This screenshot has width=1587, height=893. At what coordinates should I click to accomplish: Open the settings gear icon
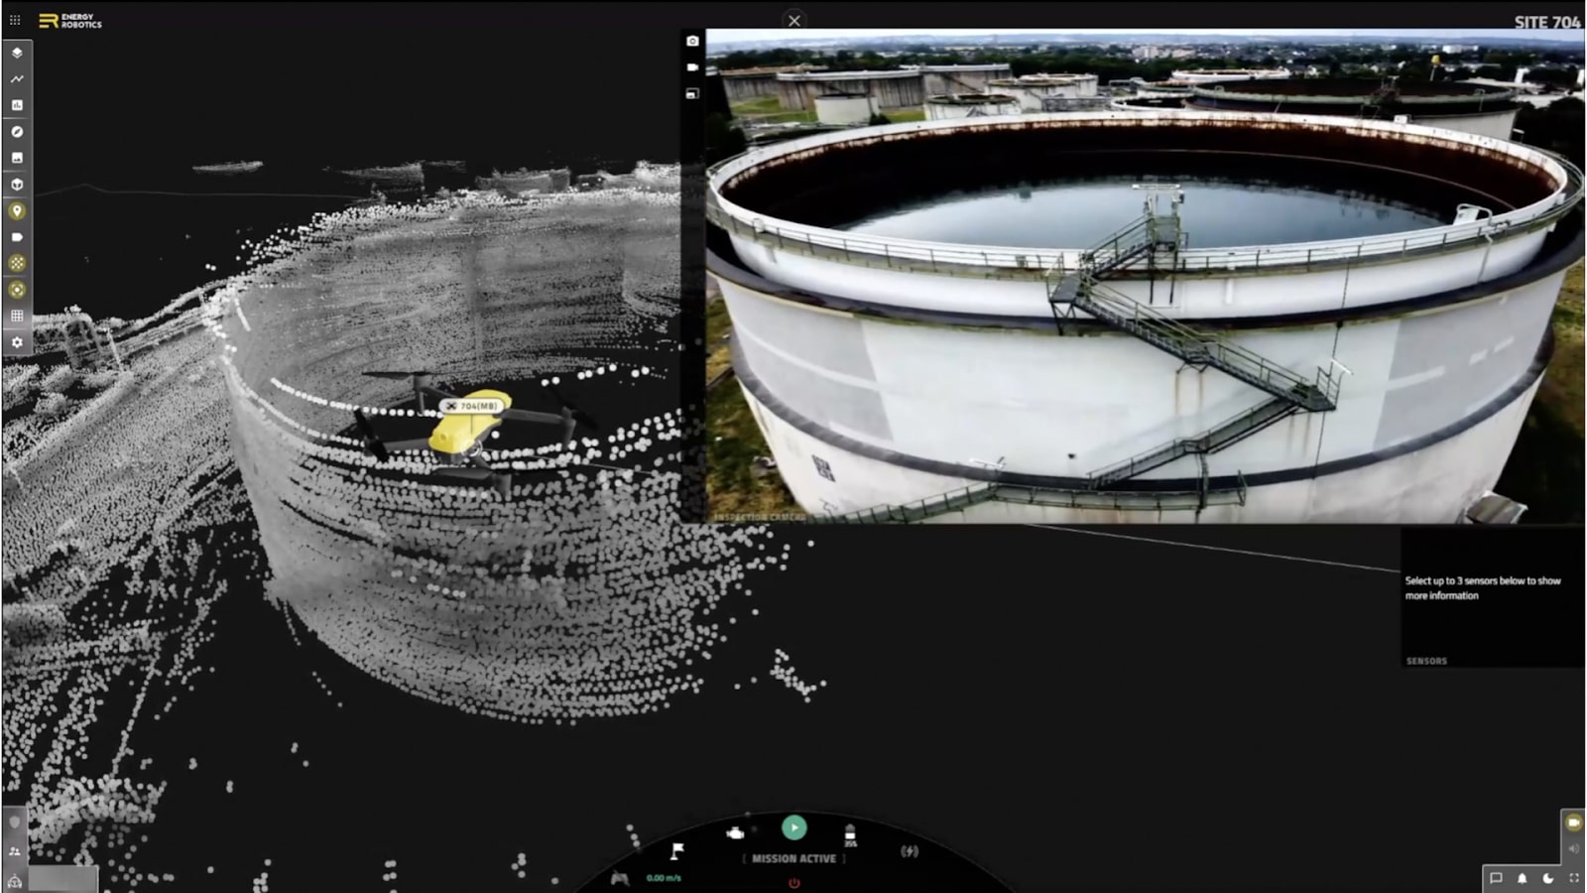[x=17, y=342]
